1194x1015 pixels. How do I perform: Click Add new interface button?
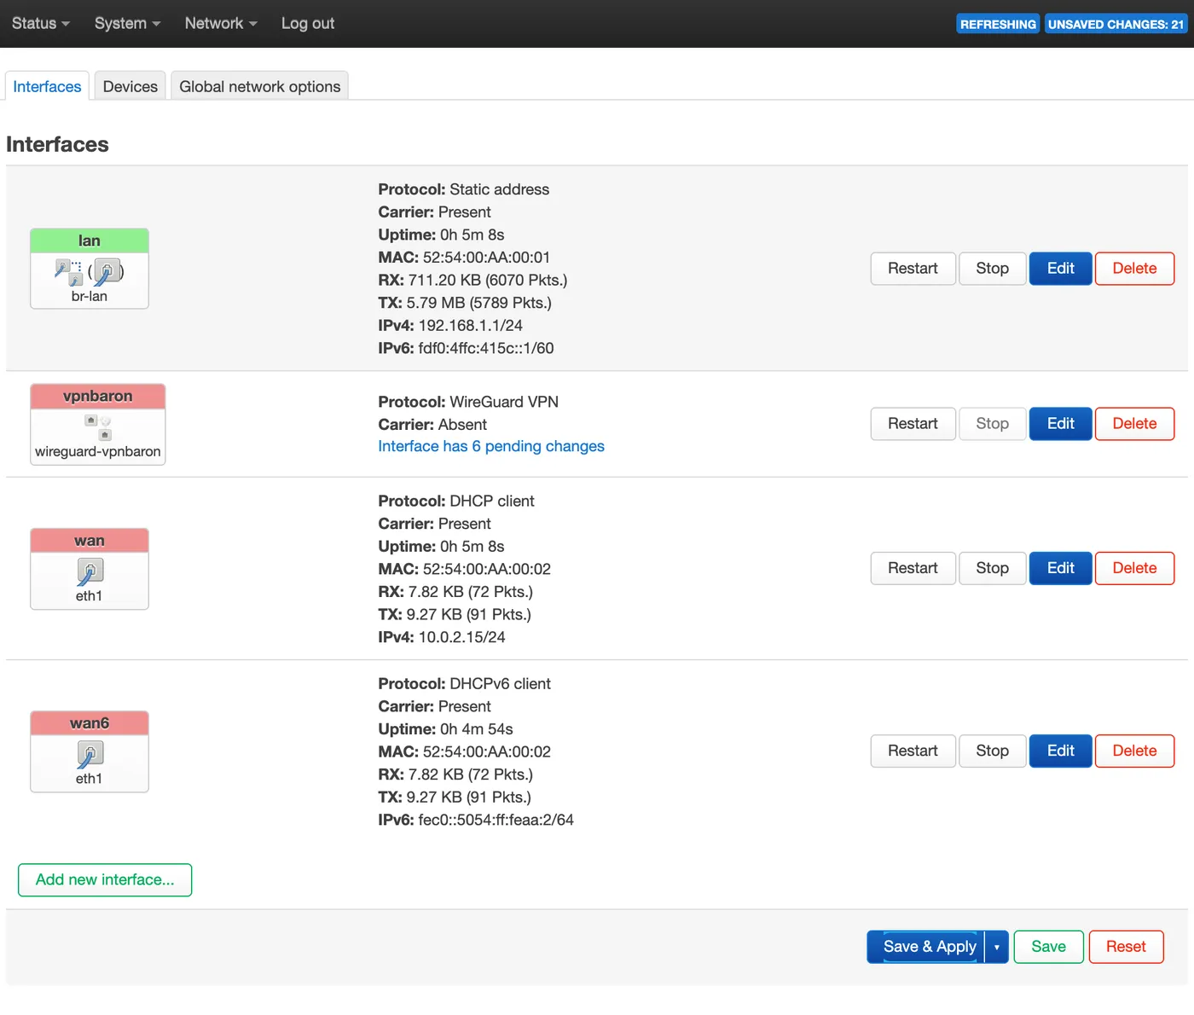(x=105, y=880)
